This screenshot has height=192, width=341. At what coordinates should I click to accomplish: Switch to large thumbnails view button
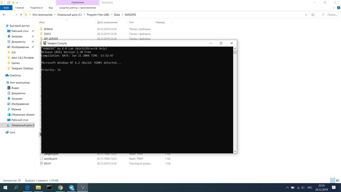coord(337,181)
